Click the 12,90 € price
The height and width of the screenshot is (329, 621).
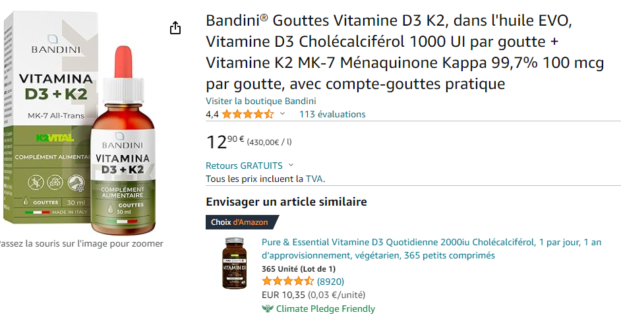coord(225,142)
